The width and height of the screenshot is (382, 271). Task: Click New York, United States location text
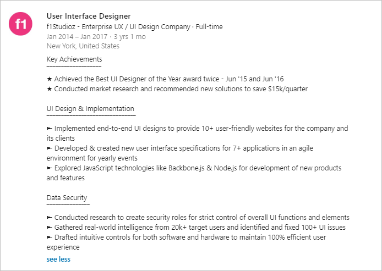click(x=83, y=46)
